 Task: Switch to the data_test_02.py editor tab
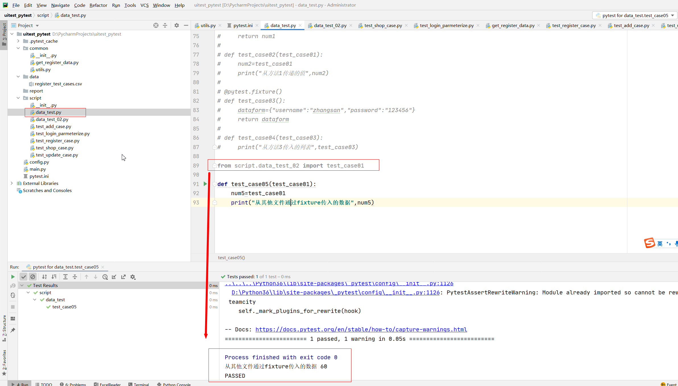coord(330,25)
